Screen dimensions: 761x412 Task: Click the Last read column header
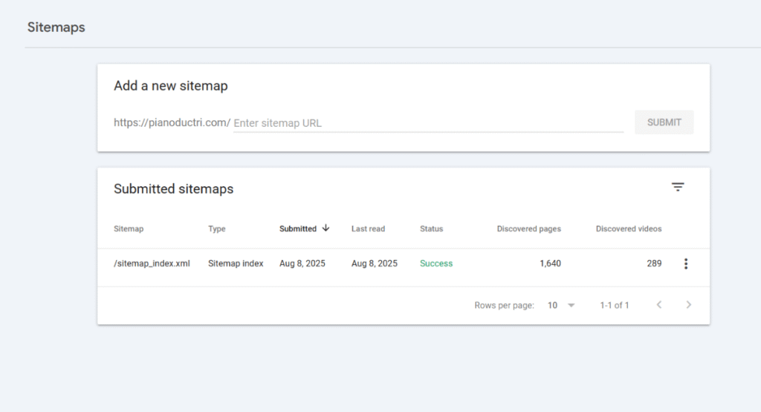368,229
